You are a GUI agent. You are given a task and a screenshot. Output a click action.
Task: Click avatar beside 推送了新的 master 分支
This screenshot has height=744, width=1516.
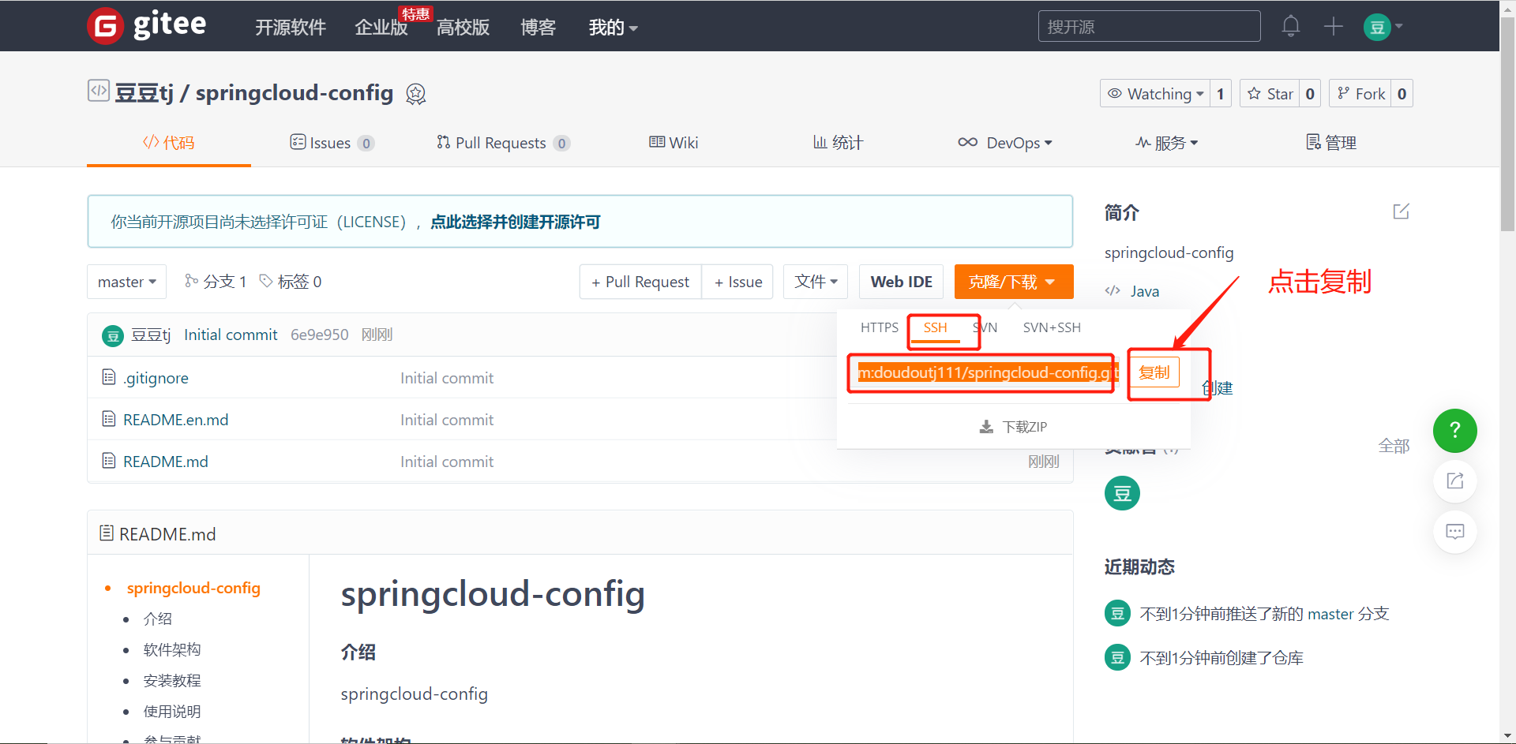1117,613
